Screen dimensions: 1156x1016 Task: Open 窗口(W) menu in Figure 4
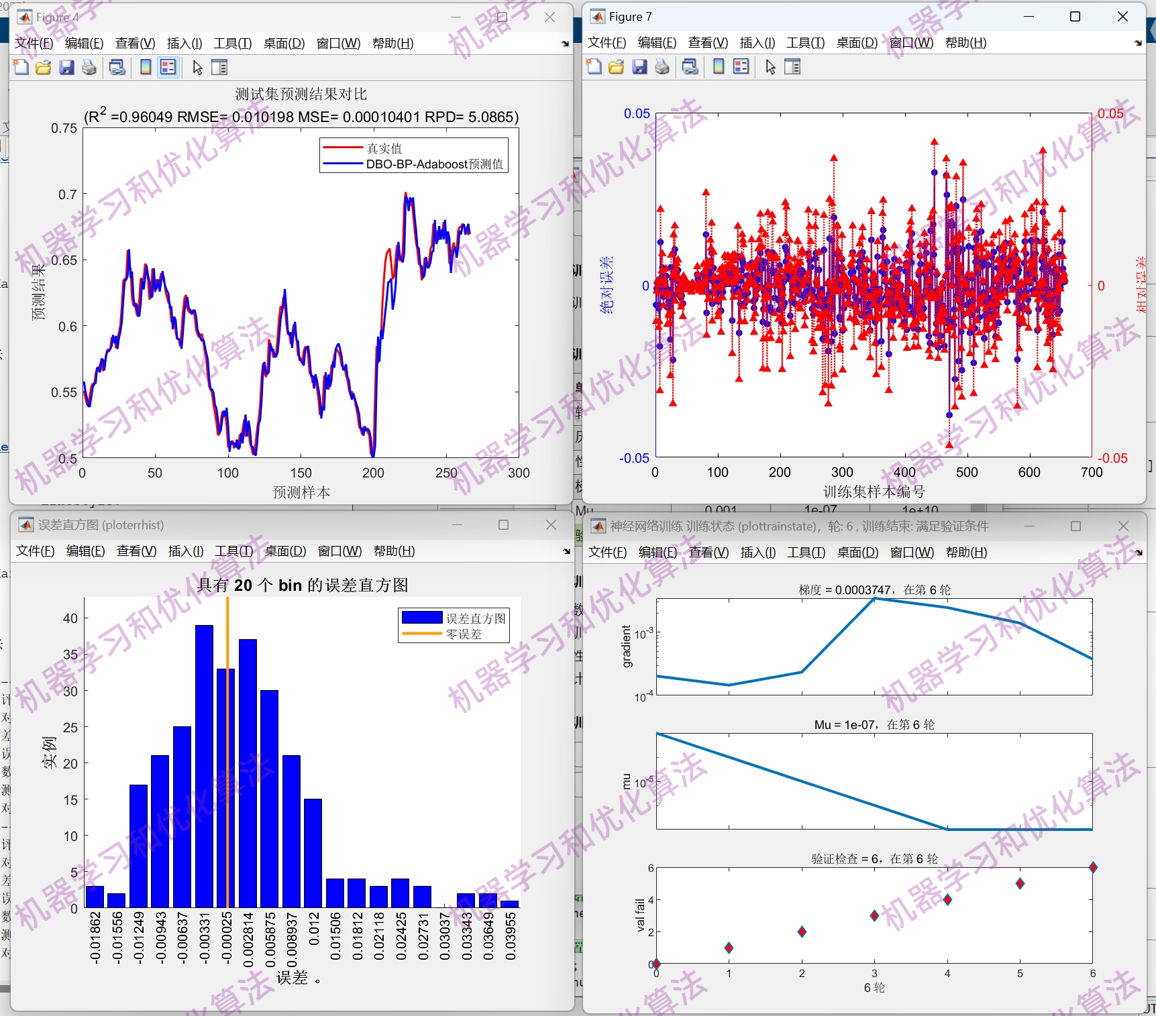[339, 44]
